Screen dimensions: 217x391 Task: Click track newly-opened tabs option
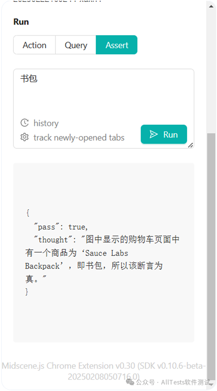pos(79,137)
